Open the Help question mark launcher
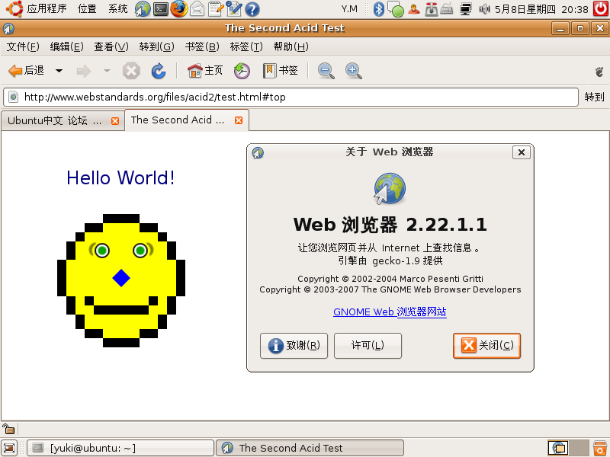610x457 pixels. tap(252, 9)
